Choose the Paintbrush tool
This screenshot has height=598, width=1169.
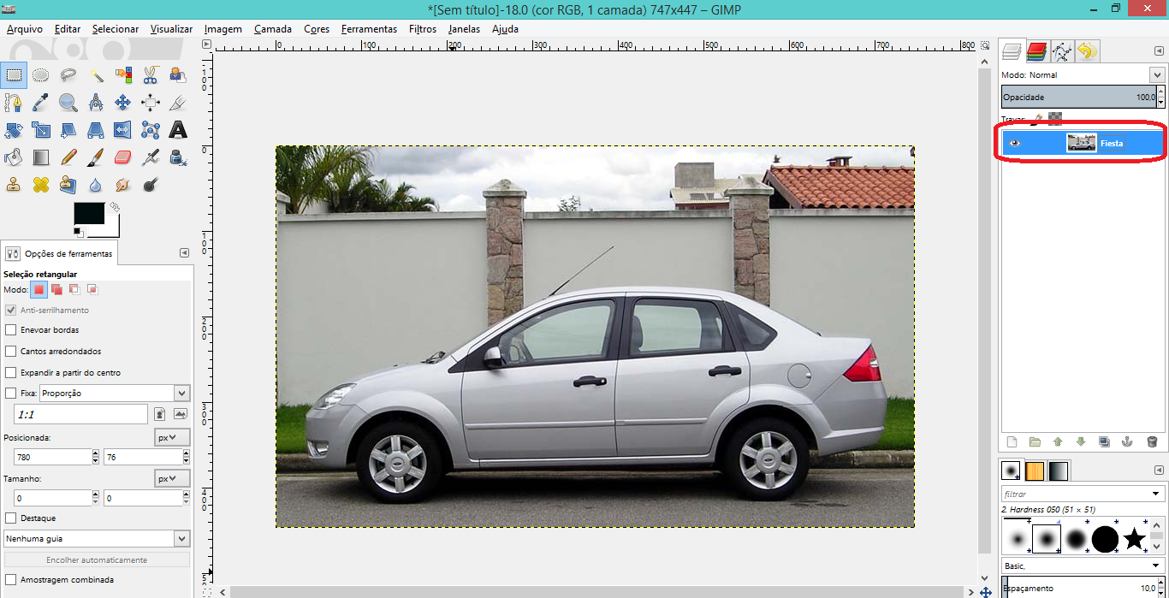96,157
